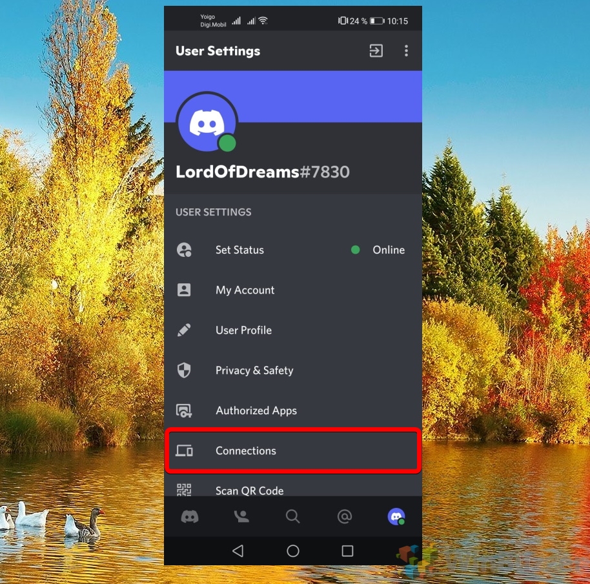This screenshot has height=584, width=590.
Task: Tap the QR code icon
Action: click(x=184, y=490)
